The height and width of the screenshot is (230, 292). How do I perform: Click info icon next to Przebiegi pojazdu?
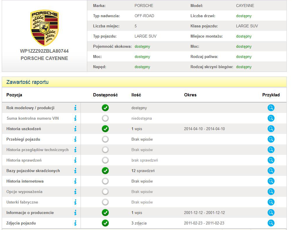(75, 139)
